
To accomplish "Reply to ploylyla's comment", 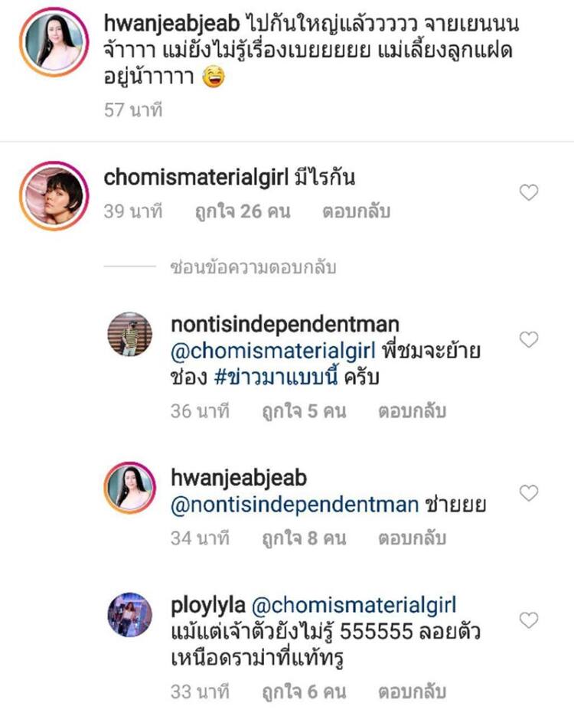I will coord(411,691).
